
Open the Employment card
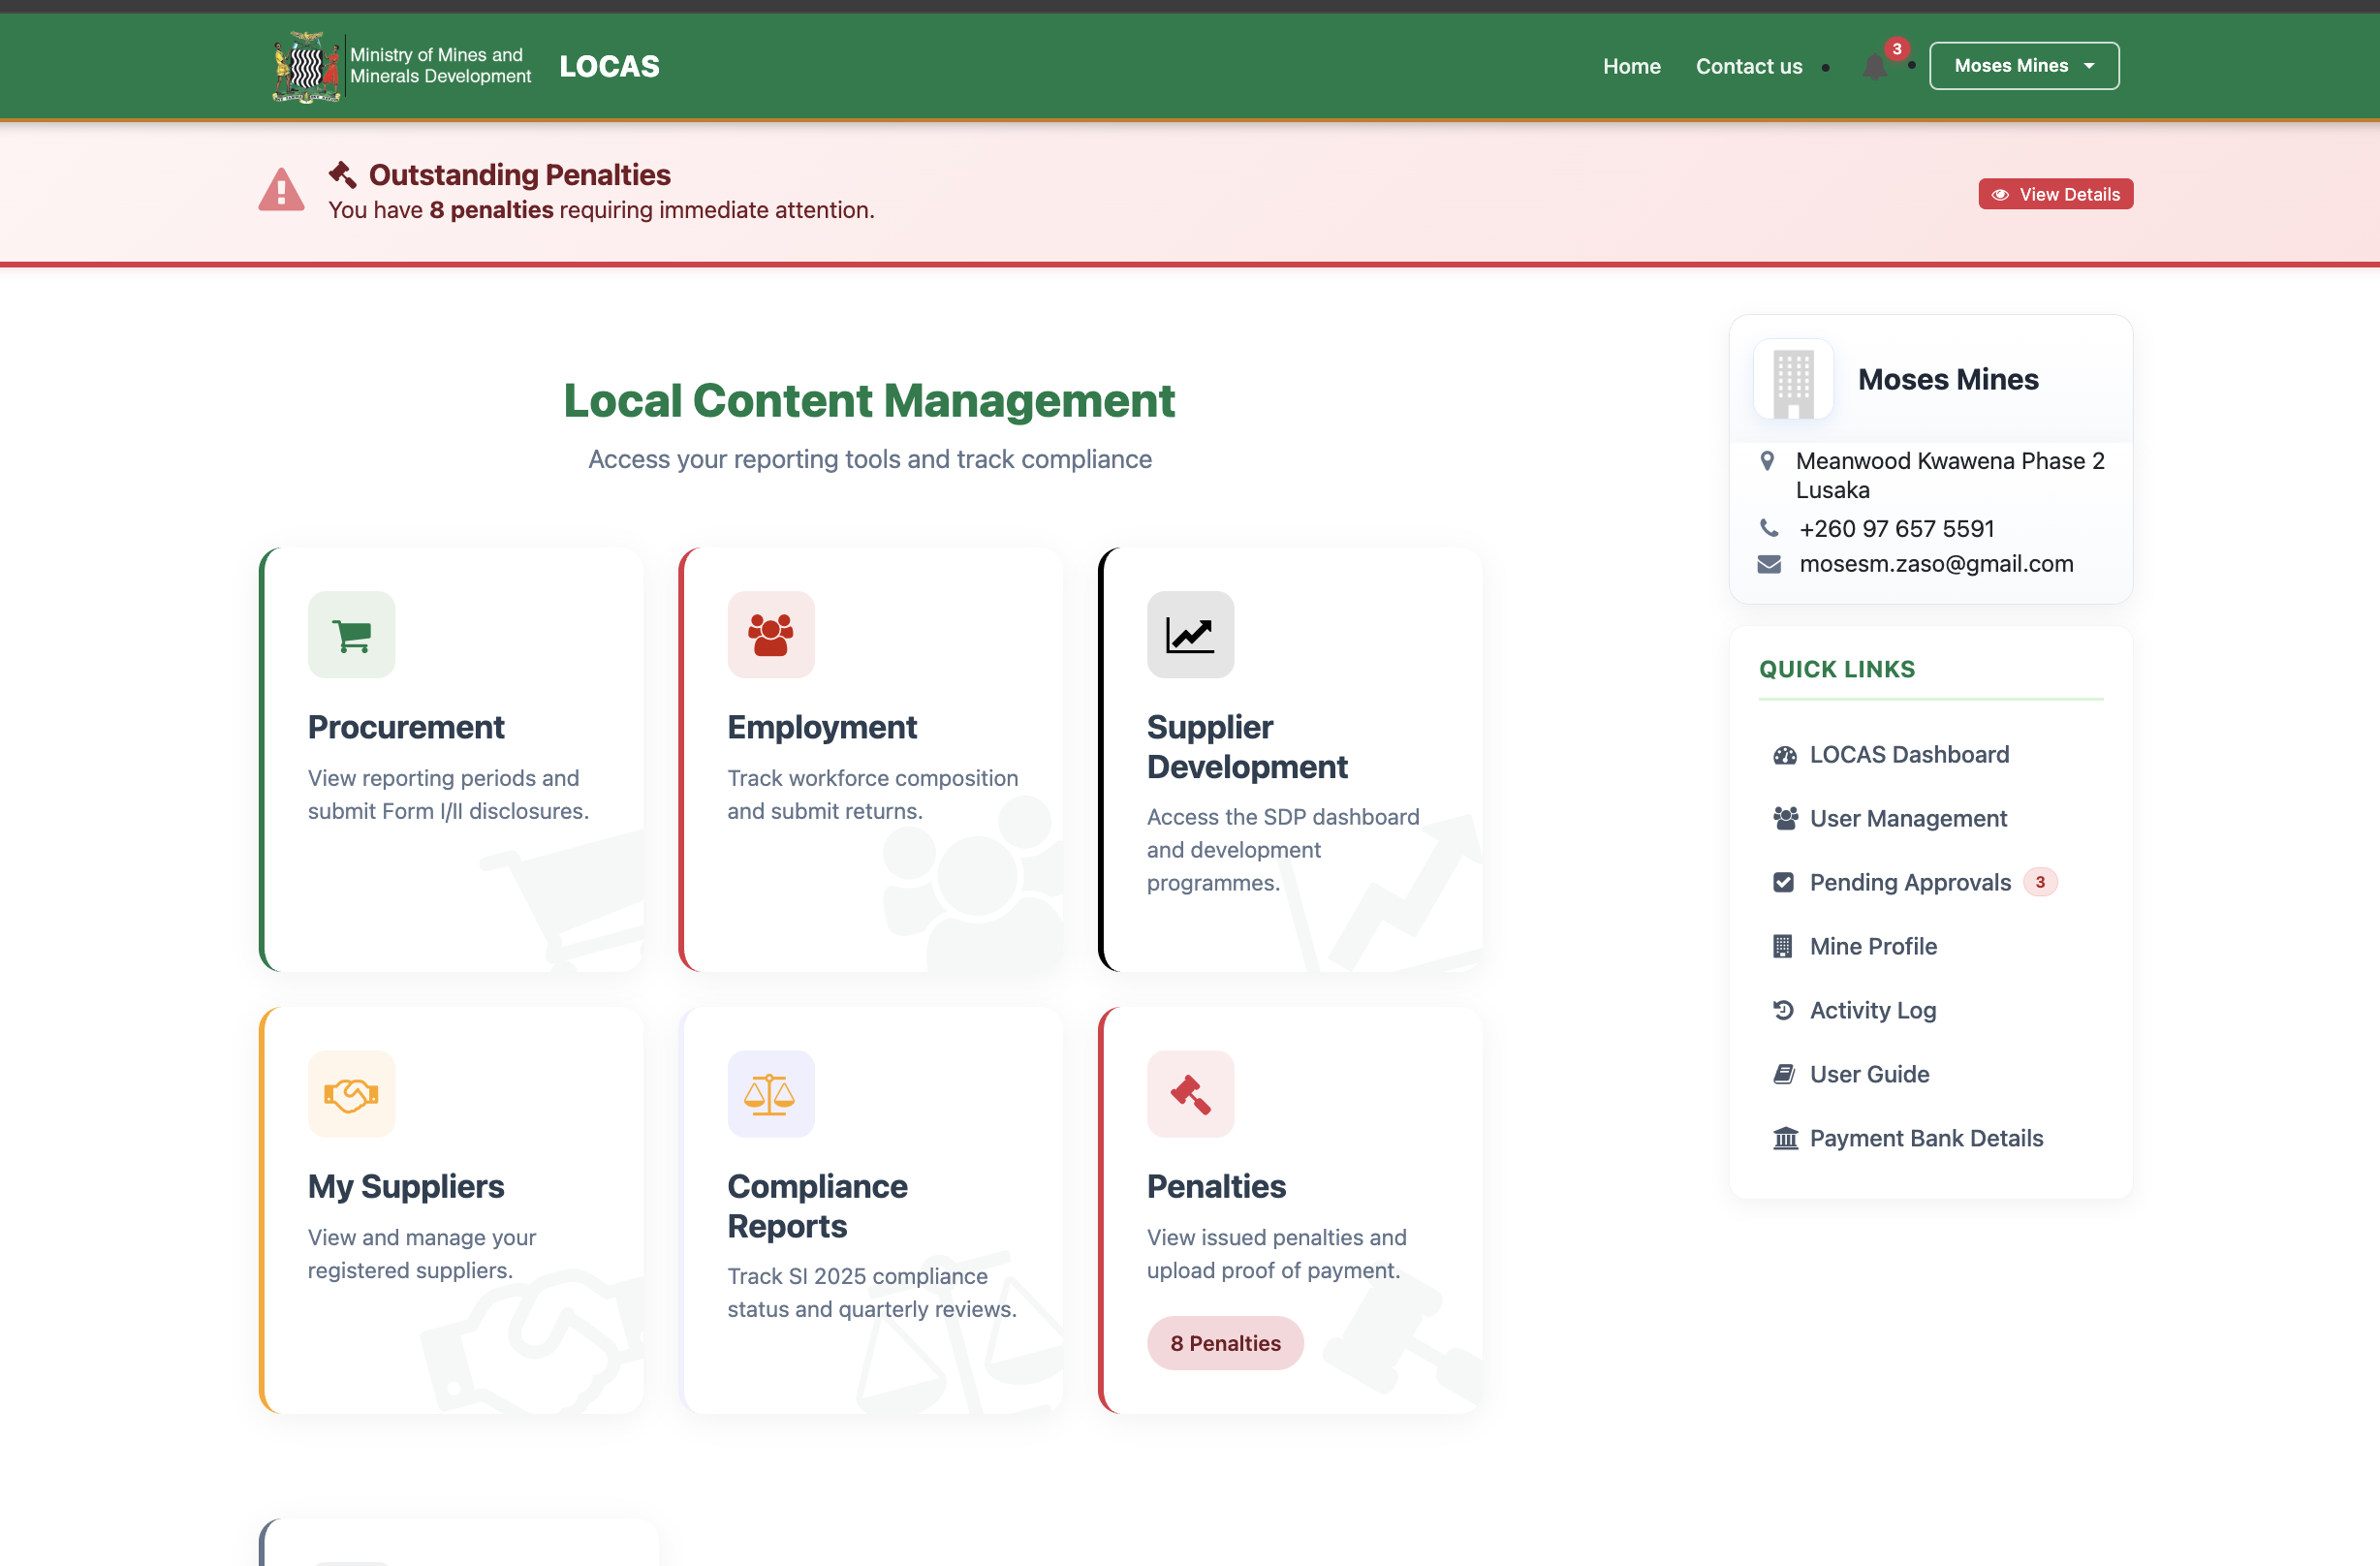(x=871, y=760)
